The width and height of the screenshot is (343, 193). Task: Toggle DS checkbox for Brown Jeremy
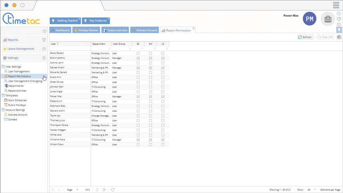pos(150,58)
